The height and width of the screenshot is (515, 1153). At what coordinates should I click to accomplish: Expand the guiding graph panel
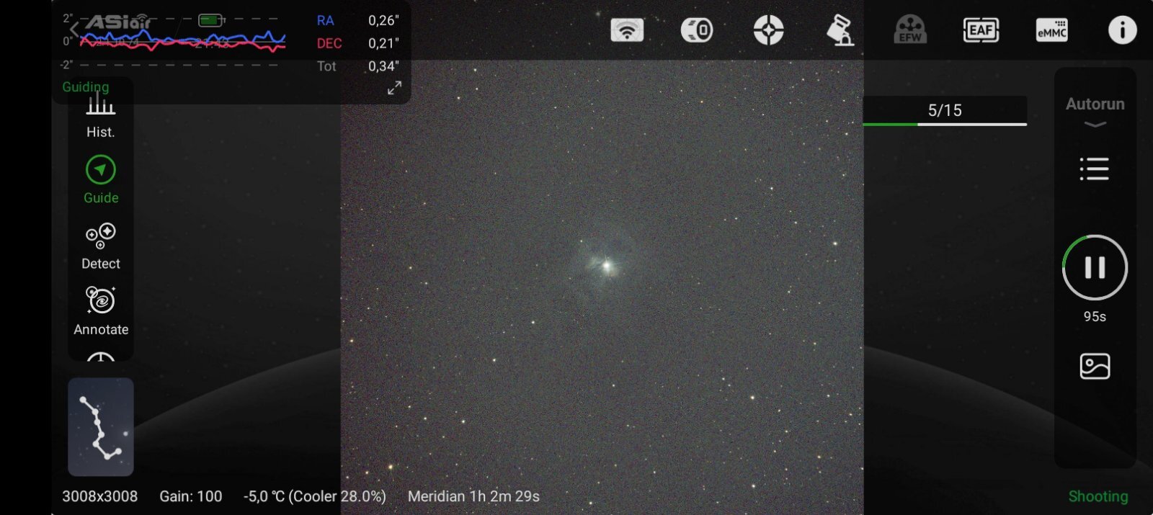(x=394, y=88)
